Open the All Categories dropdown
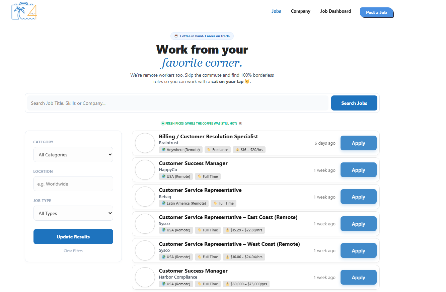Image resolution: width=446 pixels, height=292 pixels. [73, 155]
